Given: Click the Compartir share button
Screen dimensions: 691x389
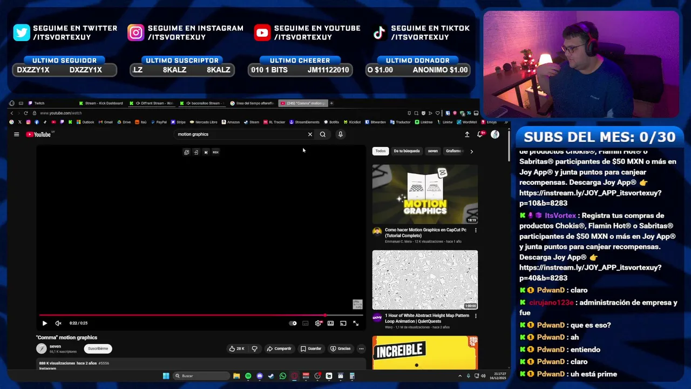Looking at the screenshot, I should 279,348.
